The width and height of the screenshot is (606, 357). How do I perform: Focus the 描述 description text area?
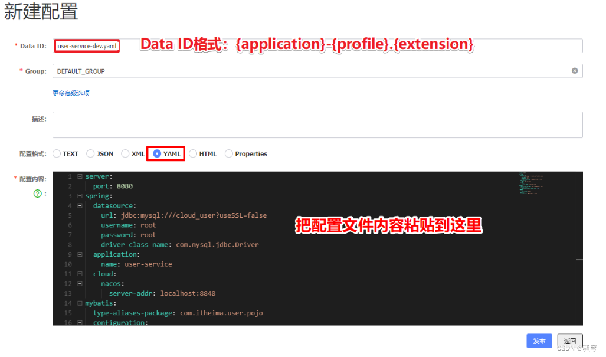[x=317, y=125]
